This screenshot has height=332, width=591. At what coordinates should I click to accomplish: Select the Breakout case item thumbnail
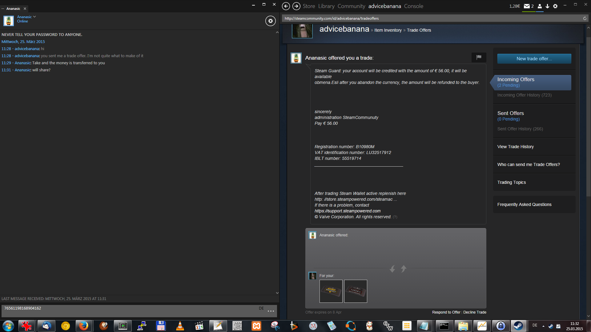pyautogui.click(x=331, y=291)
